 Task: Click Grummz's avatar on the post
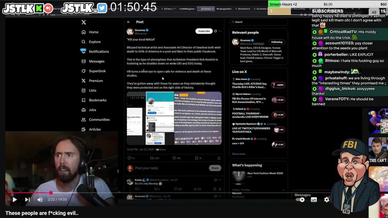point(130,32)
